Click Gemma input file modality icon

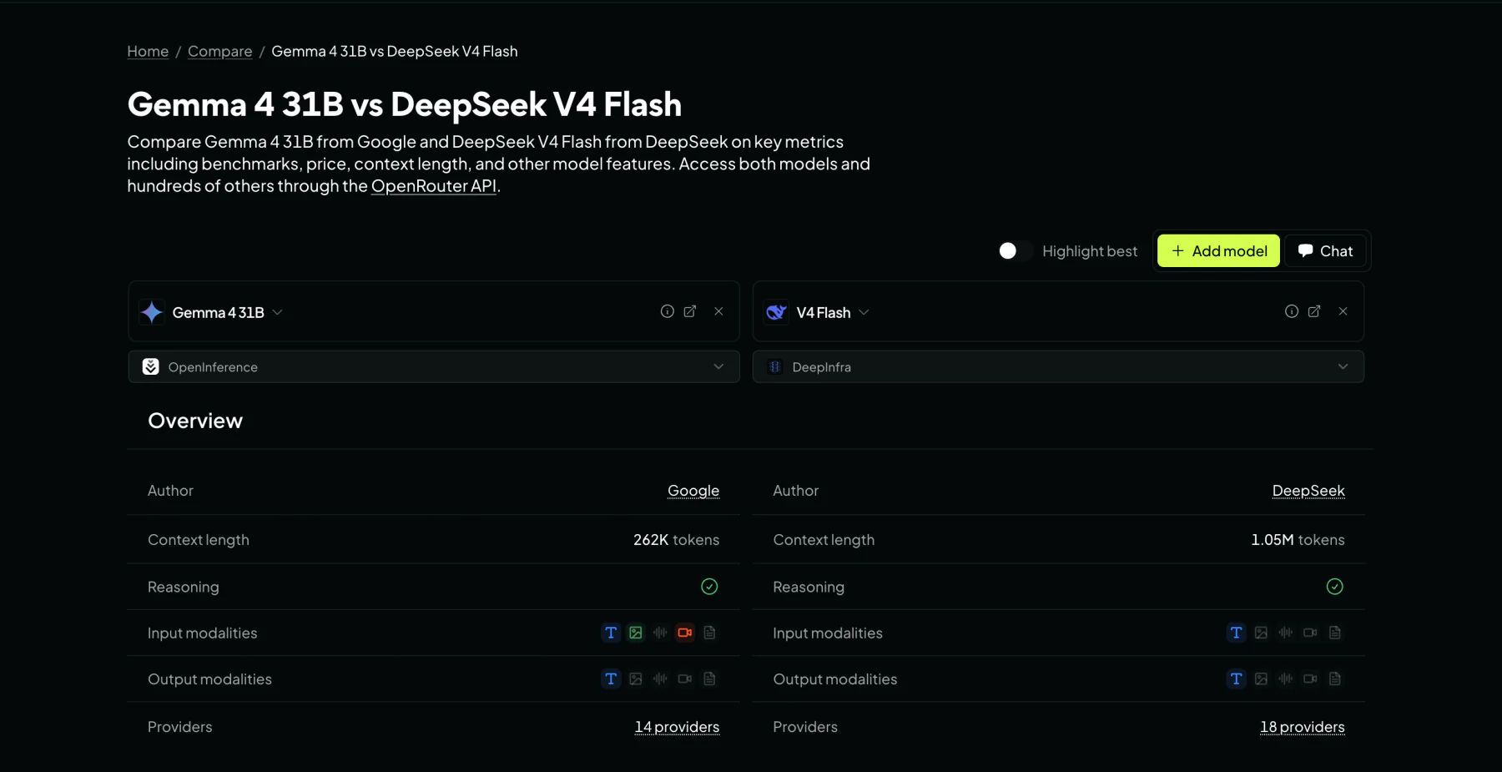tap(709, 633)
